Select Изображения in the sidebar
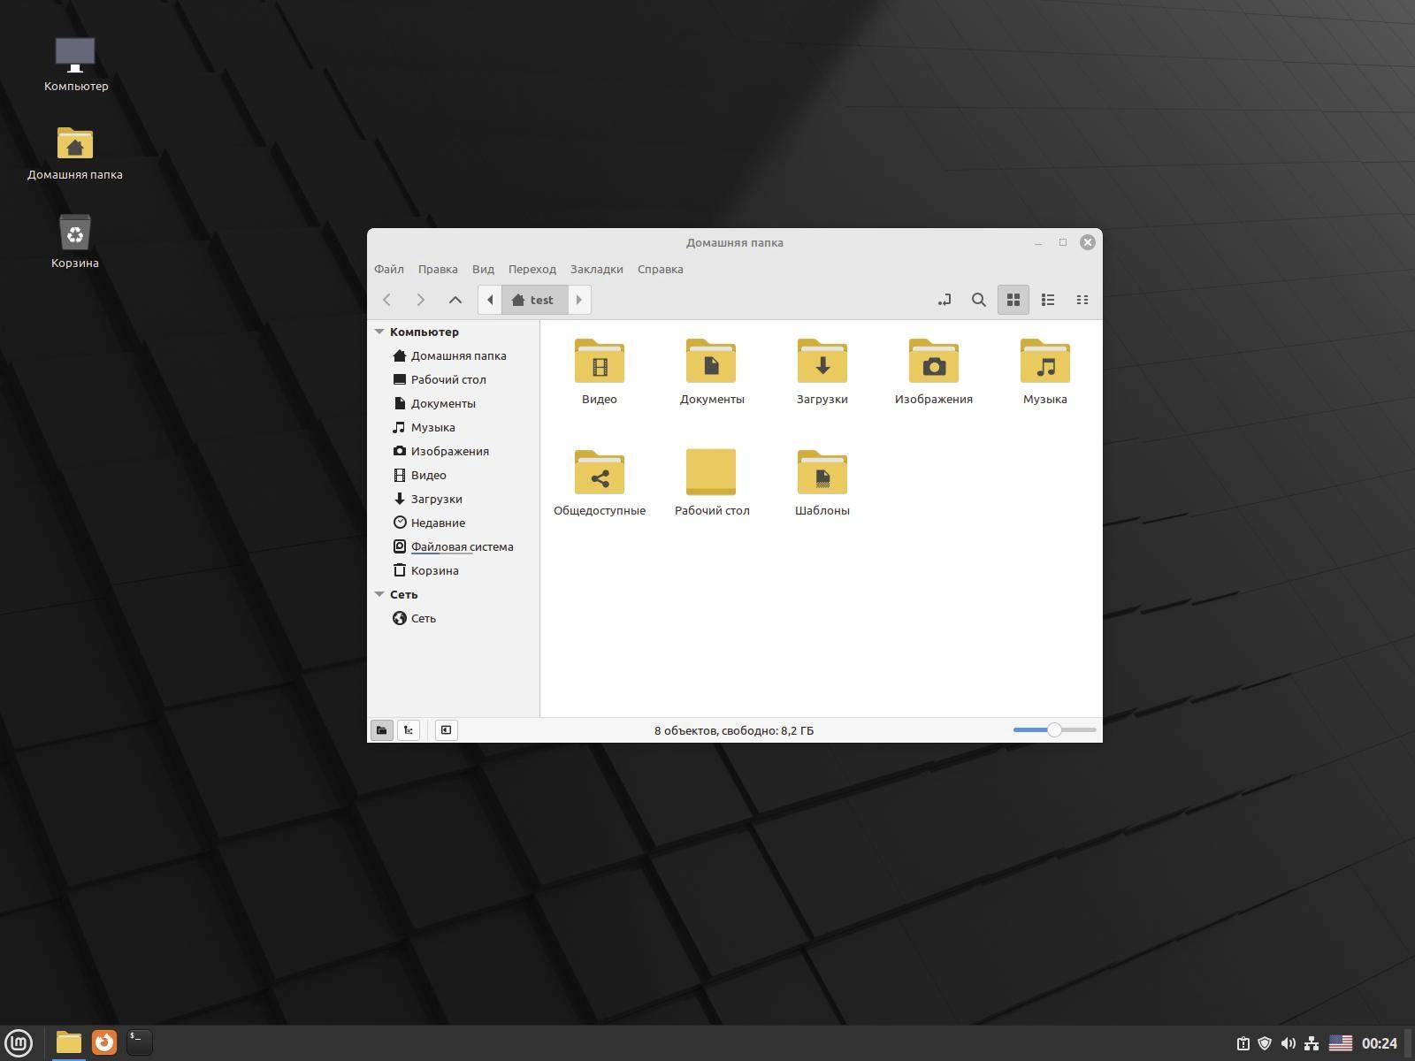Screen dimensions: 1415x1061 click(453, 451)
